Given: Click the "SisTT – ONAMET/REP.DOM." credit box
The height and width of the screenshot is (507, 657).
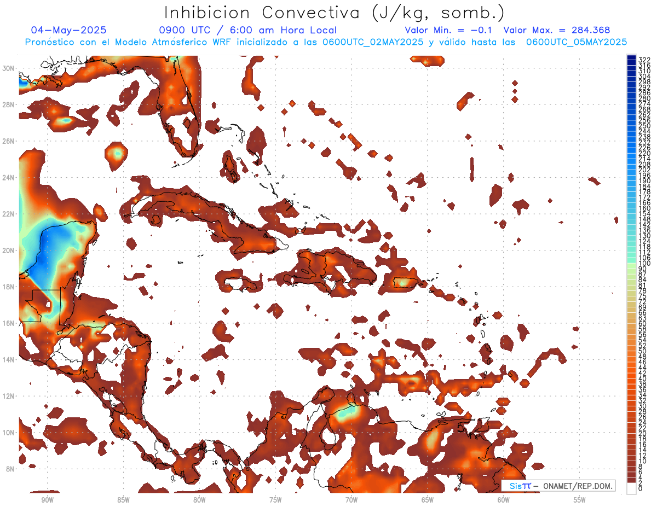Looking at the screenshot, I should point(558,486).
